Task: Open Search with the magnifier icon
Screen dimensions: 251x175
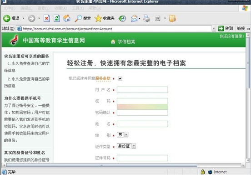Action: point(78,18)
